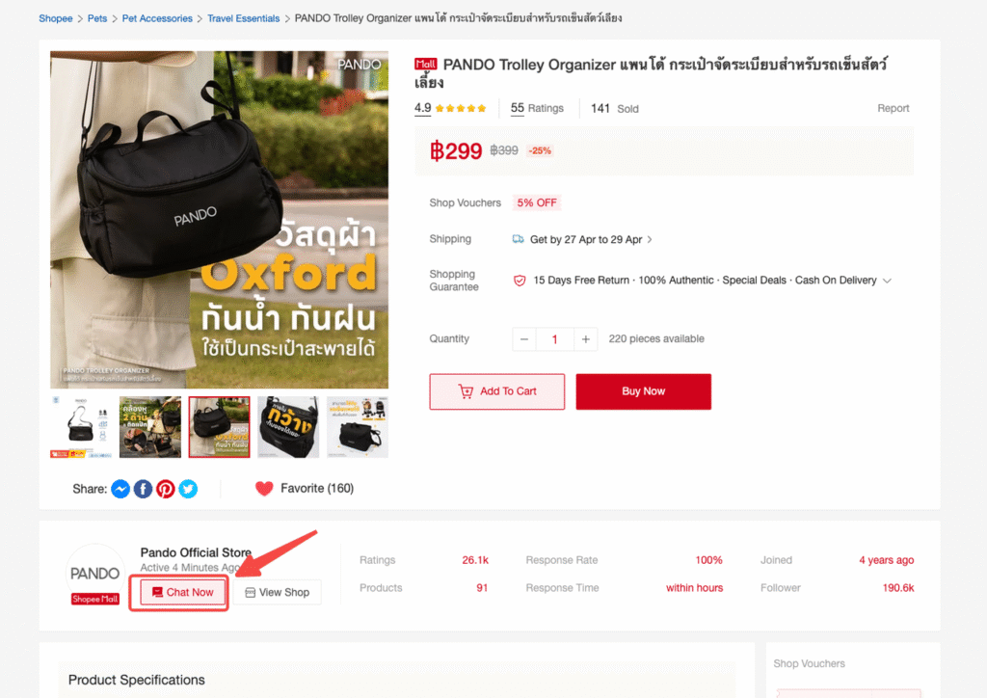The width and height of the screenshot is (987, 698).
Task: Click the quantity input field
Action: point(554,339)
